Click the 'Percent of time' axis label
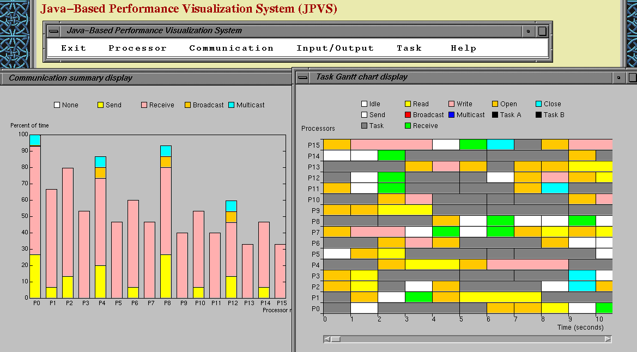The height and width of the screenshot is (352, 637). click(x=29, y=126)
